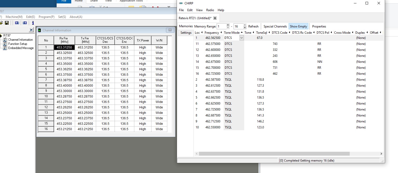Click TX Power High cell in row 5
398x173 pixels.
(143, 69)
